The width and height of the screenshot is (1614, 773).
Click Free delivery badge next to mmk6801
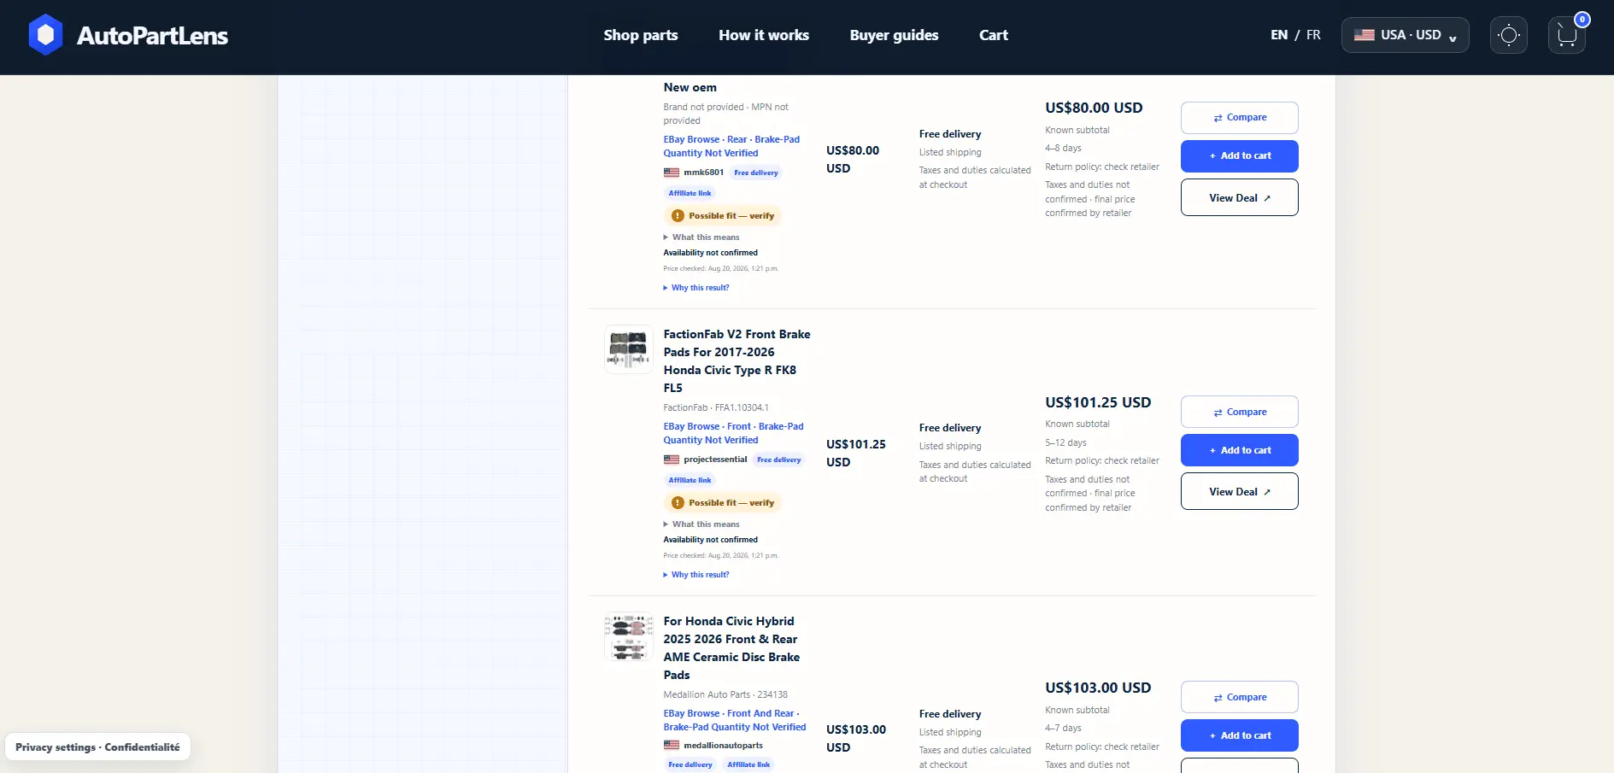(x=756, y=173)
